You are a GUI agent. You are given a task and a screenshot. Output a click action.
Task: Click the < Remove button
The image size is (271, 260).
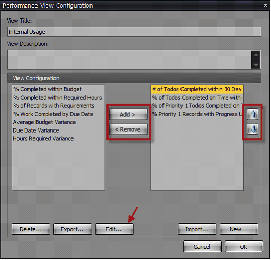pyautogui.click(x=128, y=129)
